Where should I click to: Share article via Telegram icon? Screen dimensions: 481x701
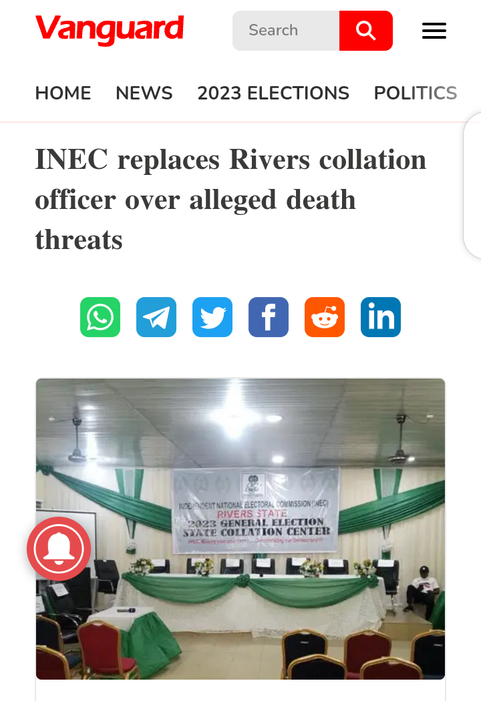coord(156,317)
